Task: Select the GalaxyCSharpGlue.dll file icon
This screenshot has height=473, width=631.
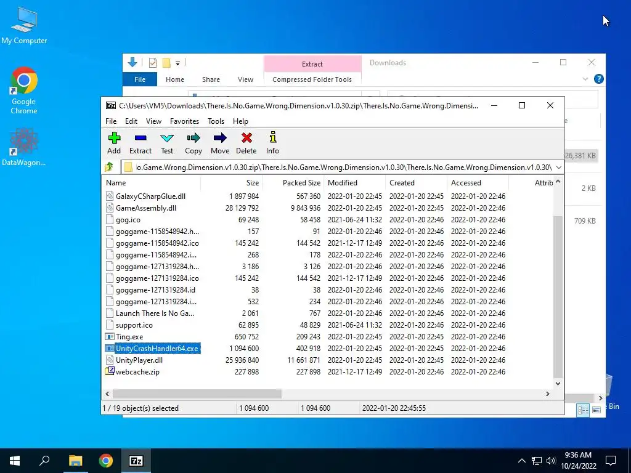Action: [110, 196]
